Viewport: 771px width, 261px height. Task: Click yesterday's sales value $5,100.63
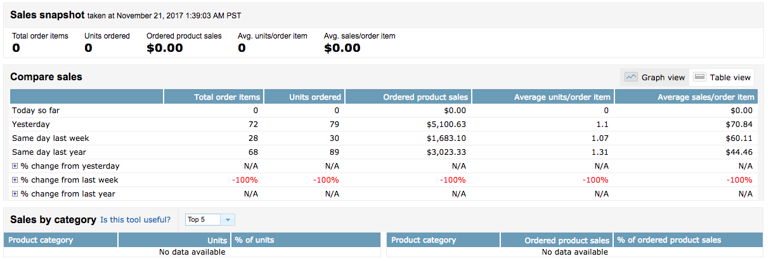(446, 124)
